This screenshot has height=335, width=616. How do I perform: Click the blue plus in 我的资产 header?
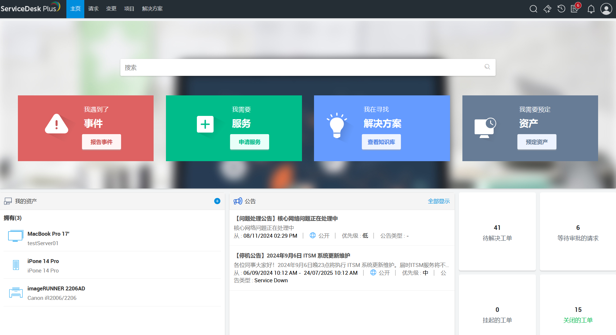(217, 201)
